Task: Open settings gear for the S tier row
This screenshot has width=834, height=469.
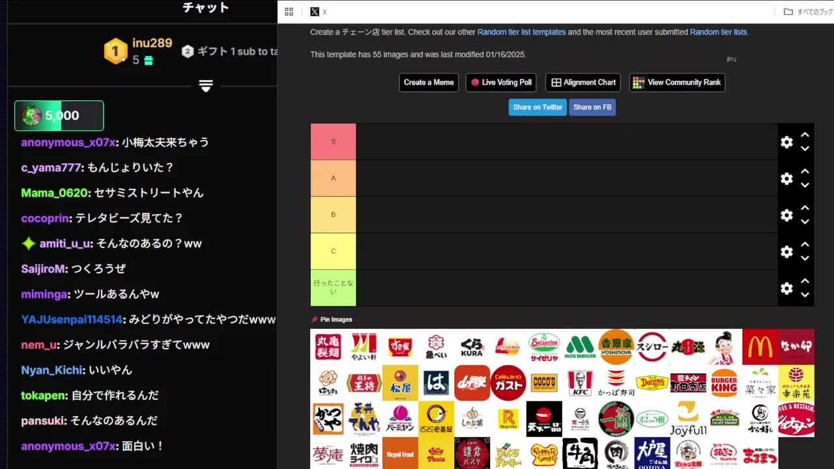Action: coord(786,142)
